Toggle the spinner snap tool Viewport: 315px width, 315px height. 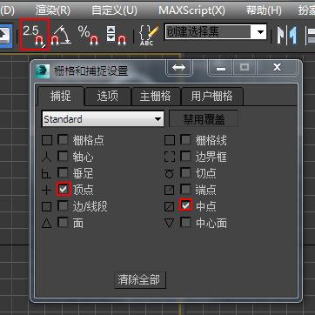(x=117, y=36)
